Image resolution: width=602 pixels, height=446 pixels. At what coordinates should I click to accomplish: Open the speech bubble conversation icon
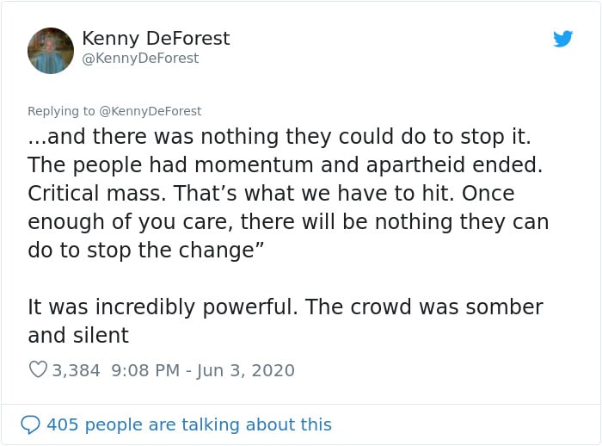click(30, 424)
